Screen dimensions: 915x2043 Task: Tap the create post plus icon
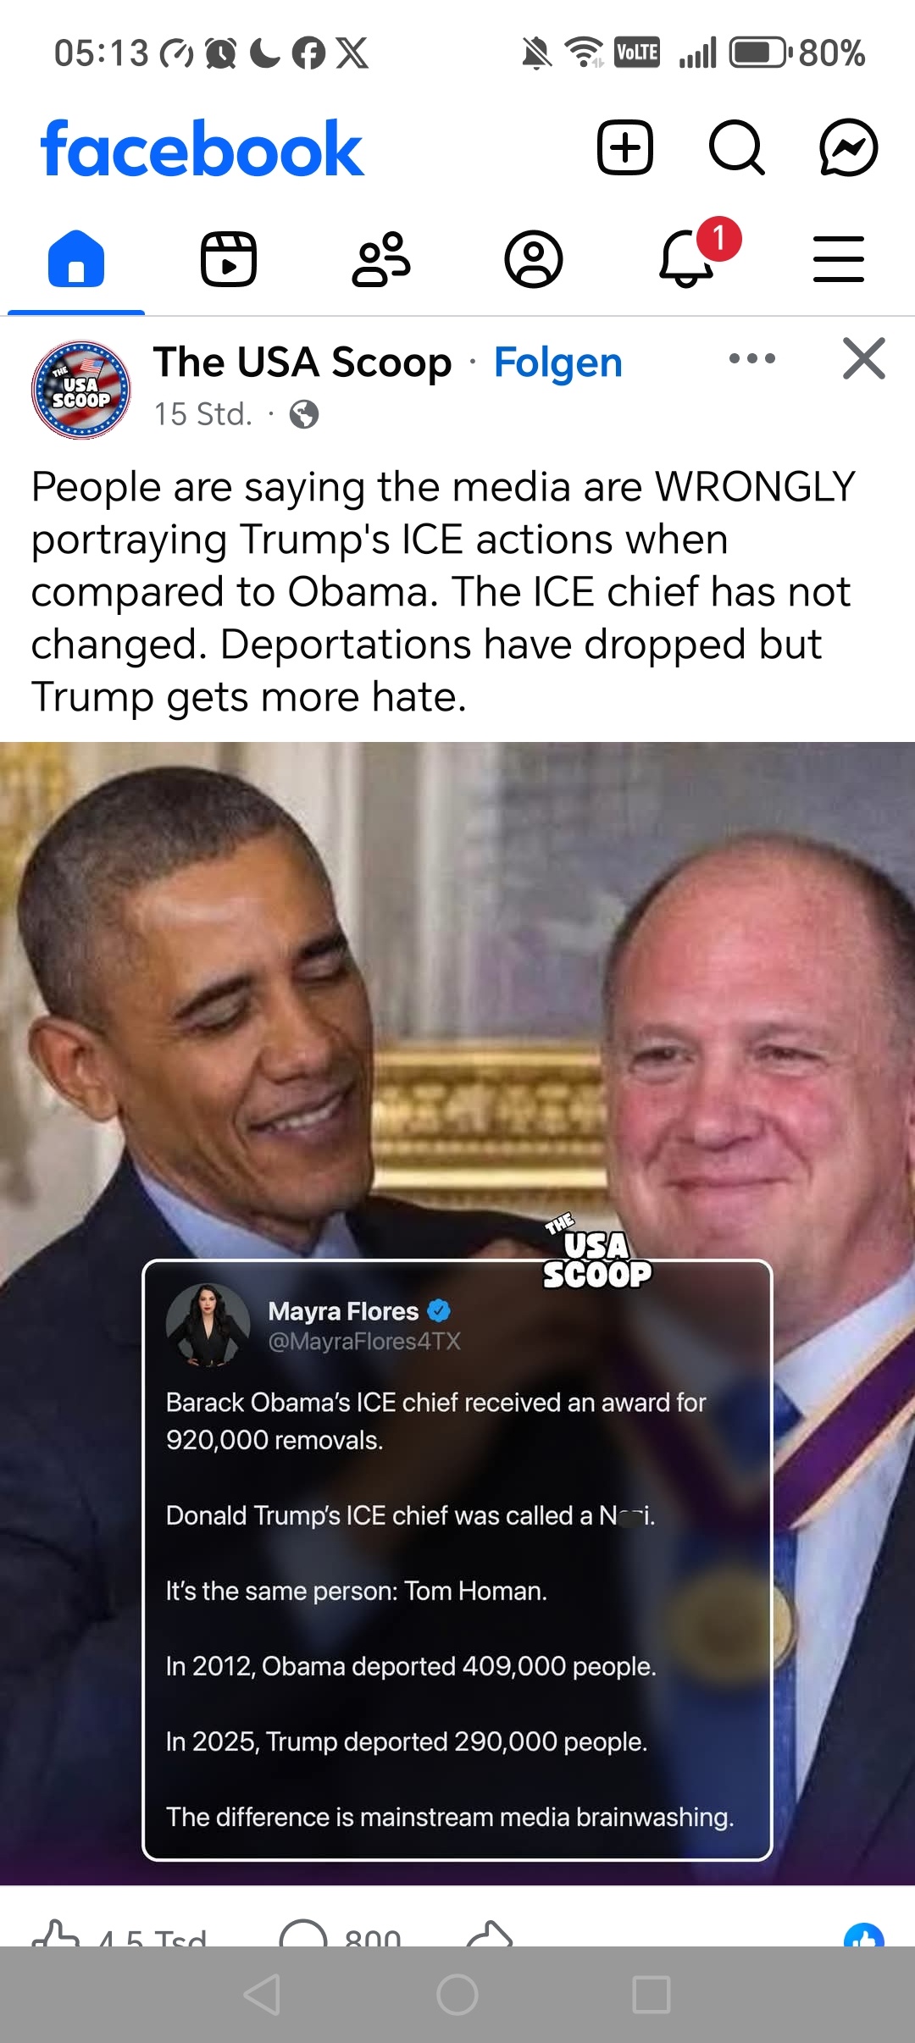pyautogui.click(x=625, y=147)
